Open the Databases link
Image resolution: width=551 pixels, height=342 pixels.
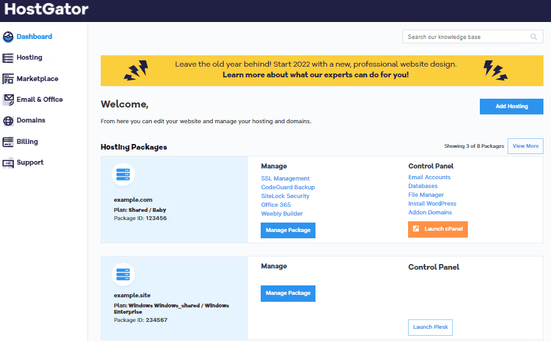[423, 186]
